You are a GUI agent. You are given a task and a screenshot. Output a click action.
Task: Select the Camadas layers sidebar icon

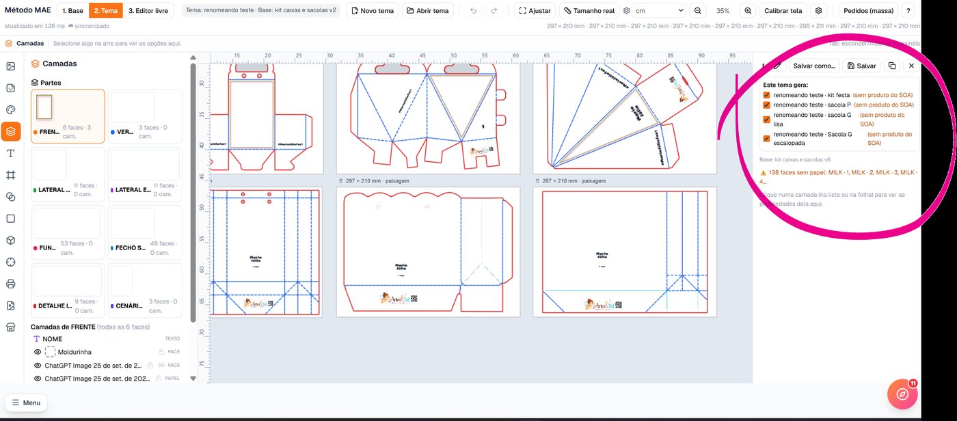pyautogui.click(x=10, y=131)
